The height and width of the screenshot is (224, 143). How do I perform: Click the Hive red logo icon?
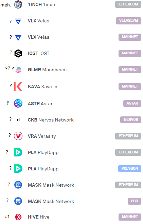(x=18, y=217)
